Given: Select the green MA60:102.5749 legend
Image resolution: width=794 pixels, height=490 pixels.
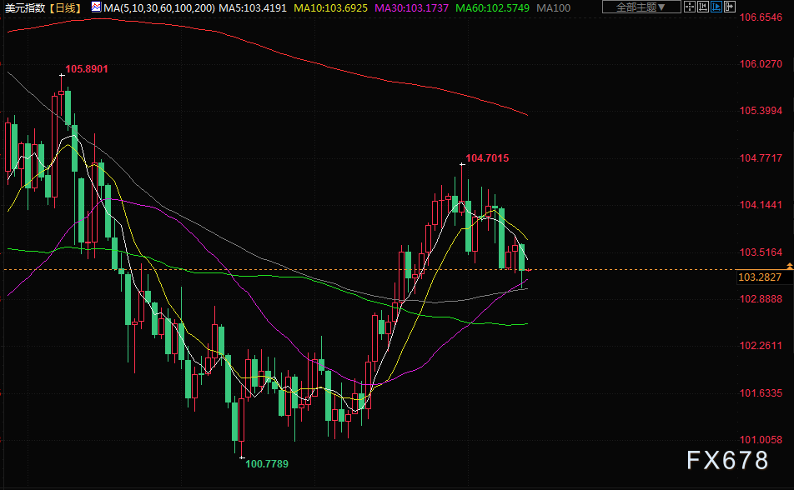Looking at the screenshot, I should [x=492, y=7].
